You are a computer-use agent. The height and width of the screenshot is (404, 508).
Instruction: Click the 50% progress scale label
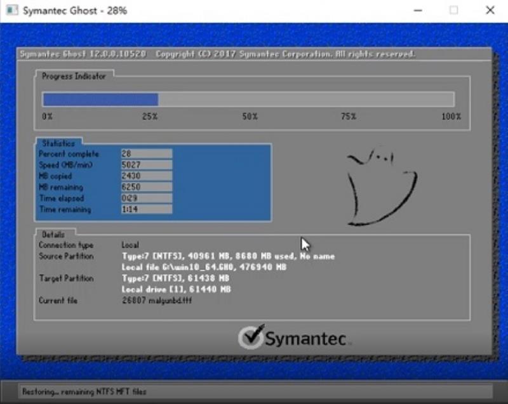click(250, 117)
